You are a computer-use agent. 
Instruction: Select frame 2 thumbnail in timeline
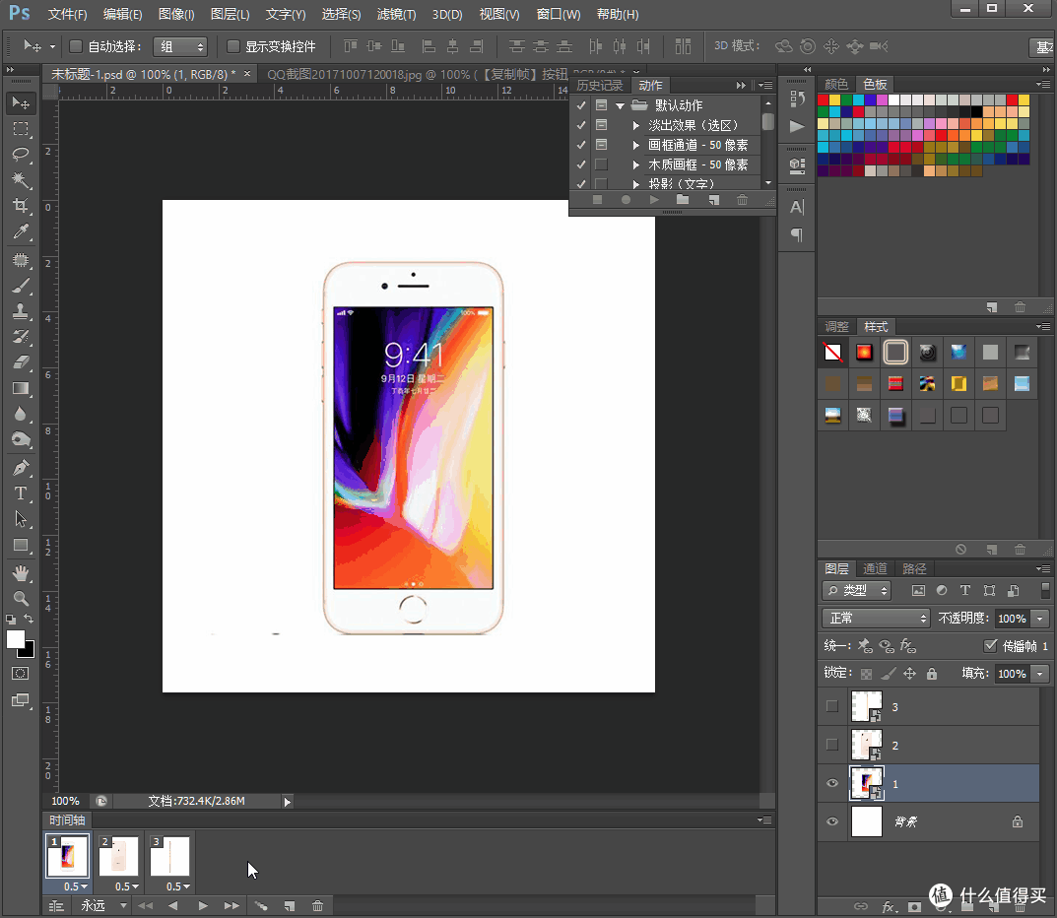pyautogui.click(x=118, y=856)
